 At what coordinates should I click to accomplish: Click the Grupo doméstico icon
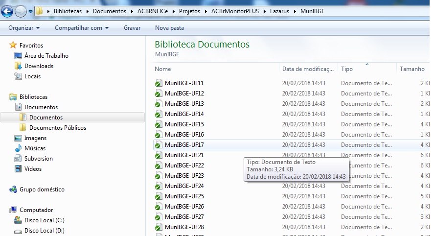coord(13,189)
